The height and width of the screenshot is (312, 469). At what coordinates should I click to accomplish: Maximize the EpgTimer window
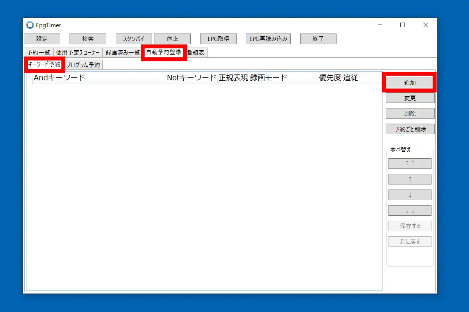pyautogui.click(x=403, y=25)
